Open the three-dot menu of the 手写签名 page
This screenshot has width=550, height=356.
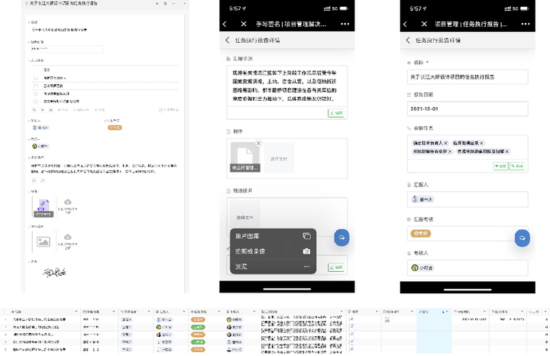point(345,24)
